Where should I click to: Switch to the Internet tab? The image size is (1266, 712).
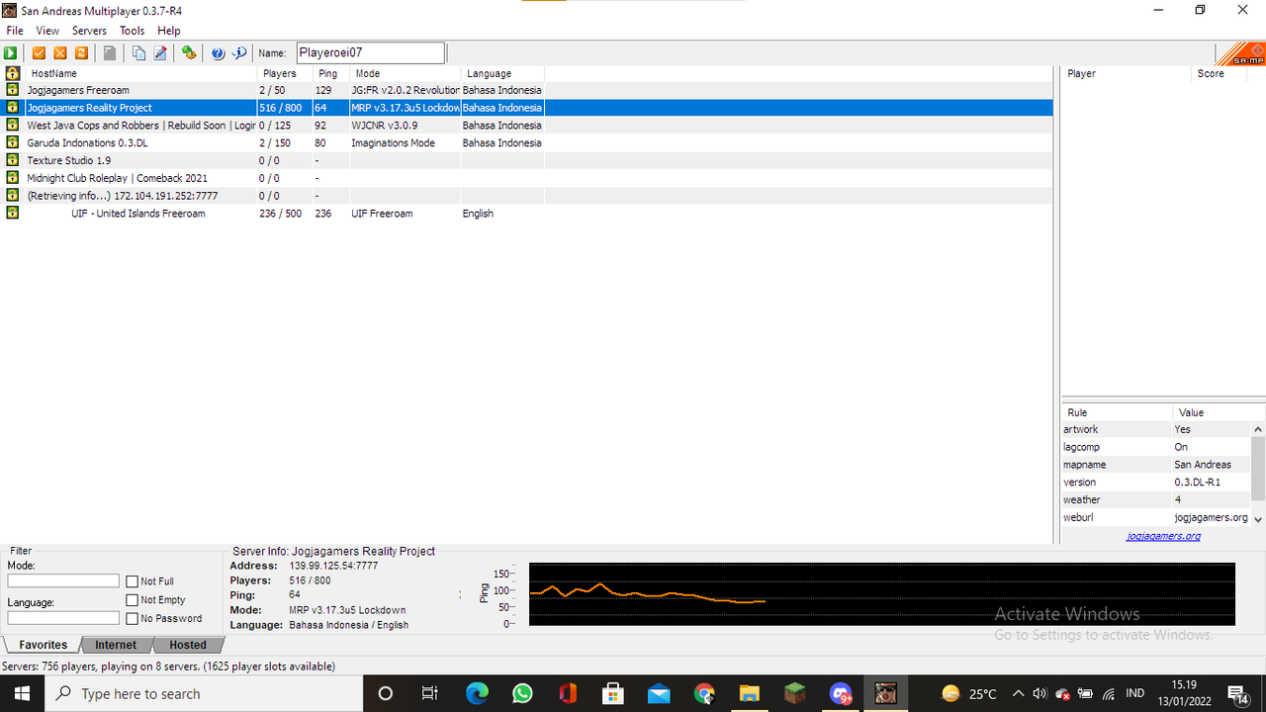116,645
